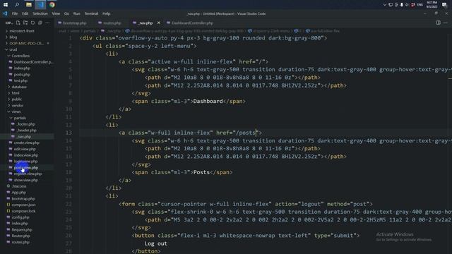Open config.php file
This screenshot has width=452, height=254.
tap(20, 217)
